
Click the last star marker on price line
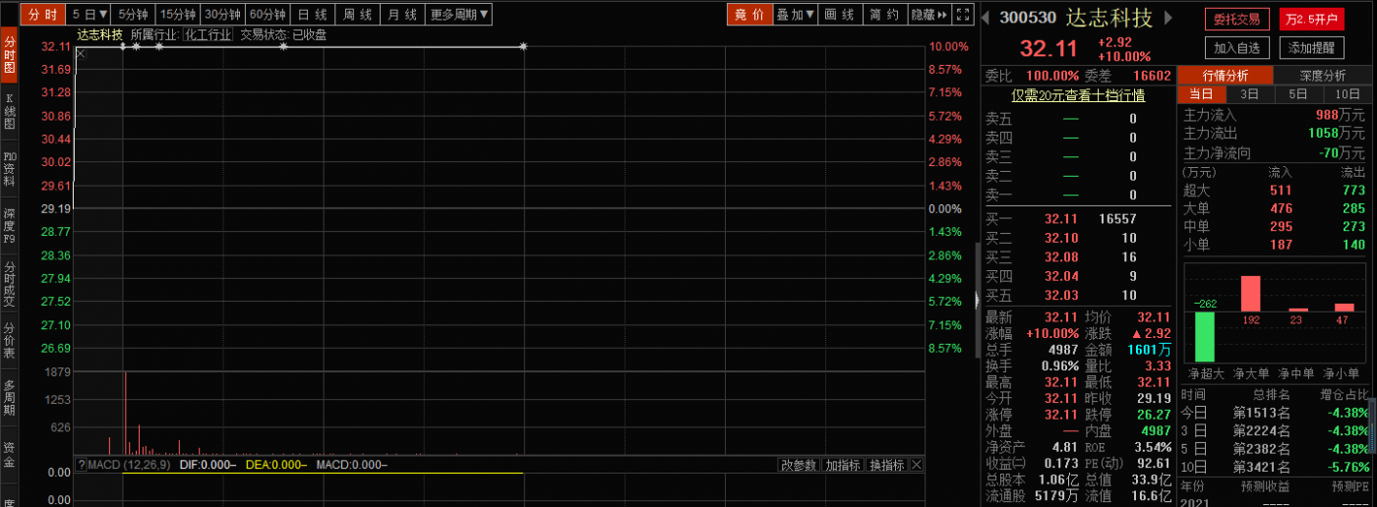click(x=523, y=46)
